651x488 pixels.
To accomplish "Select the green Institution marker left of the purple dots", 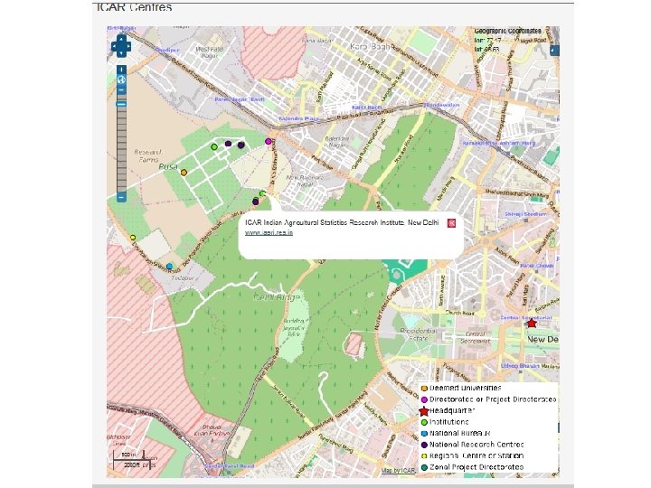I will coord(213,147).
